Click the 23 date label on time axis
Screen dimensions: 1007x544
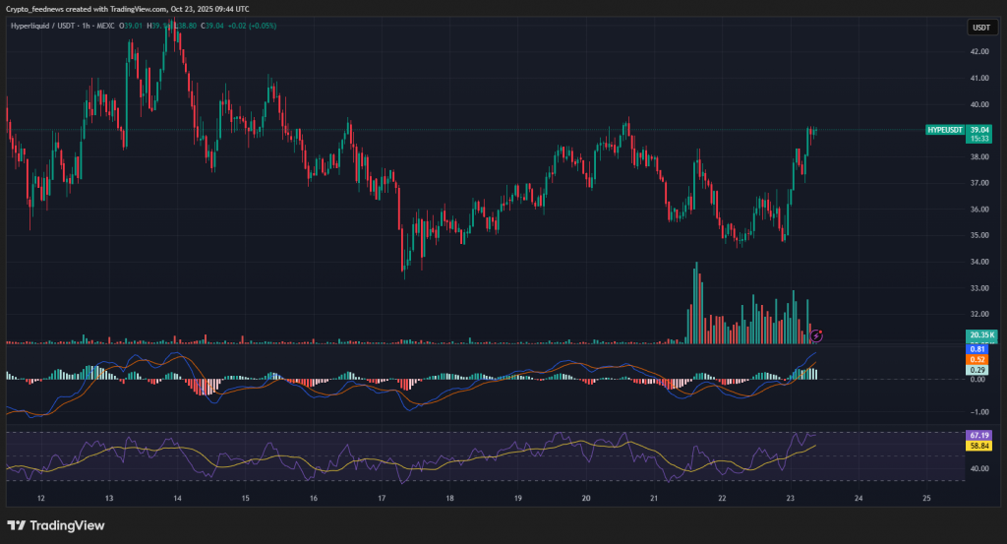click(790, 499)
